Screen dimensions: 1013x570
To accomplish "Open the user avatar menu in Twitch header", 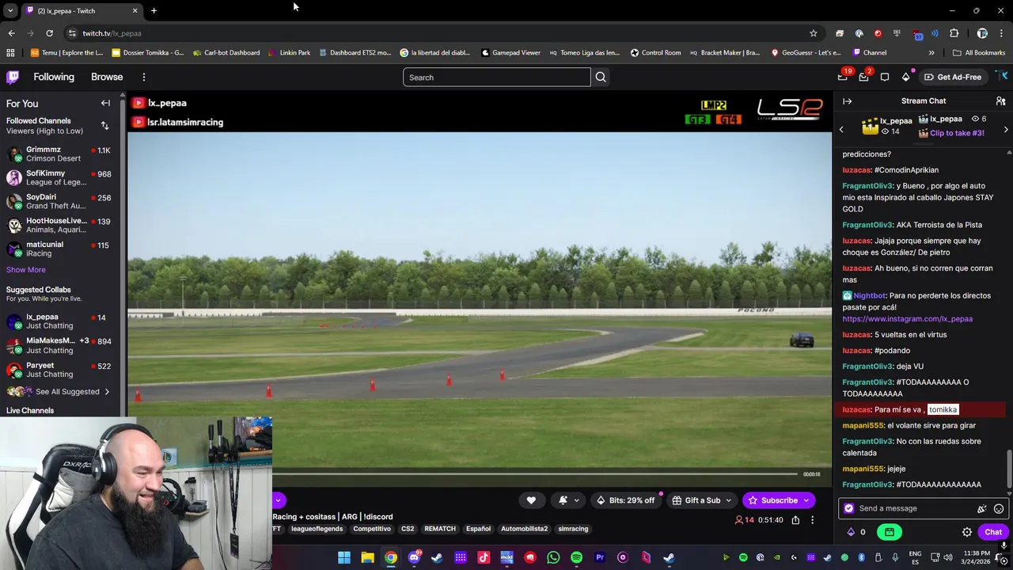I will [1002, 77].
